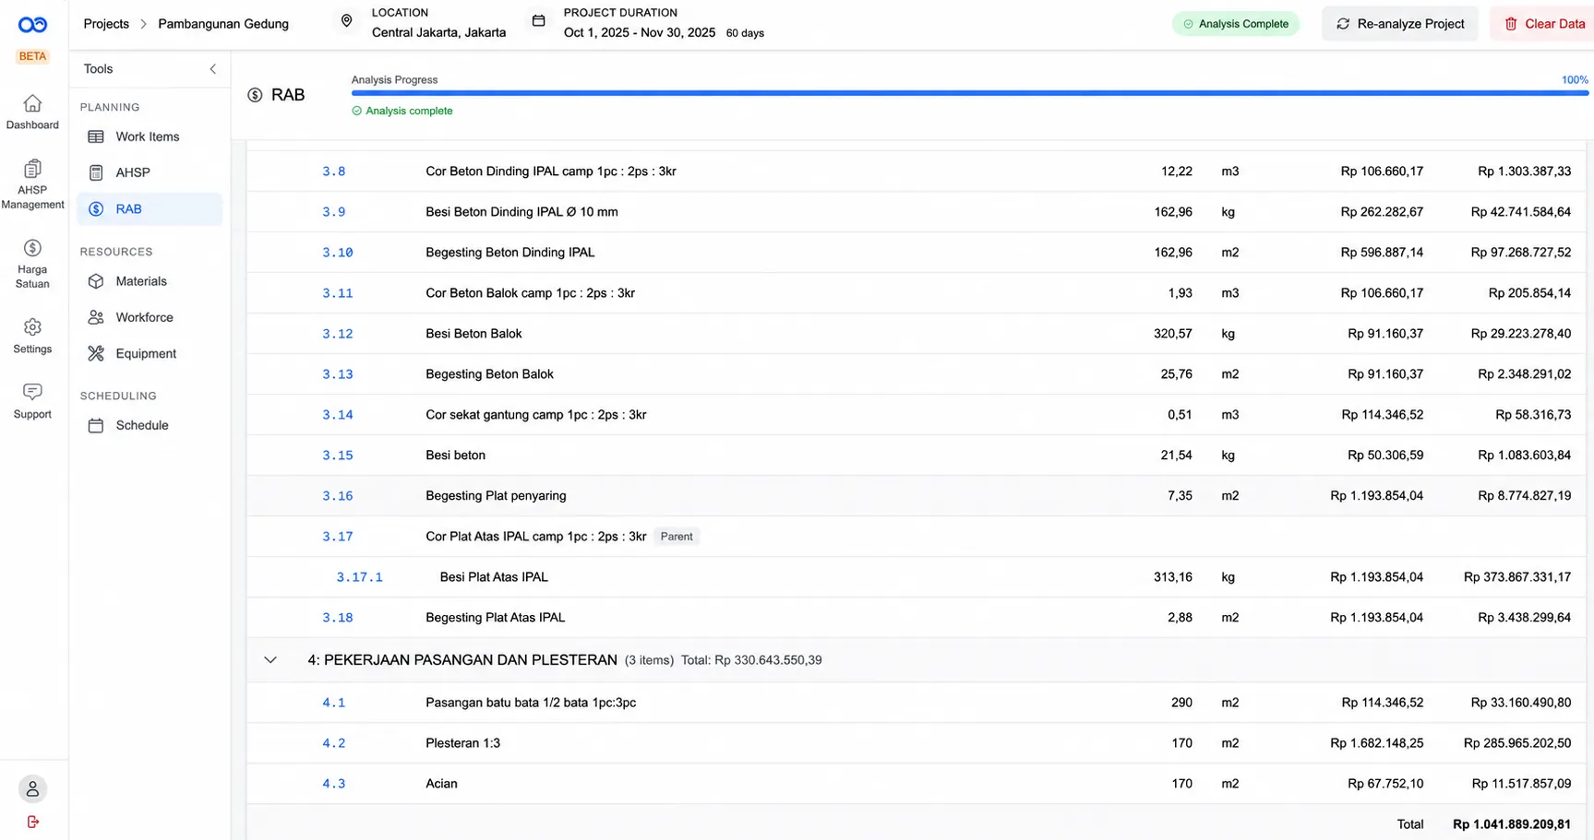Click the project duration calendar icon

[539, 20]
